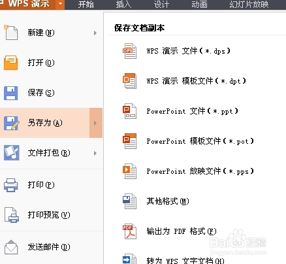Click the File Package film icon
This screenshot has height=264, width=286.
tap(12, 153)
